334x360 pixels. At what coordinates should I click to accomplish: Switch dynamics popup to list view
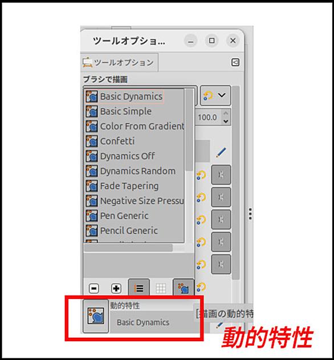coord(139,288)
